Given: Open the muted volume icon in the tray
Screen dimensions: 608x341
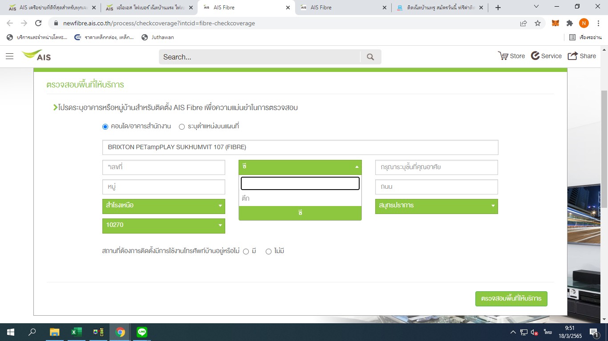Looking at the screenshot, I should coord(535,332).
